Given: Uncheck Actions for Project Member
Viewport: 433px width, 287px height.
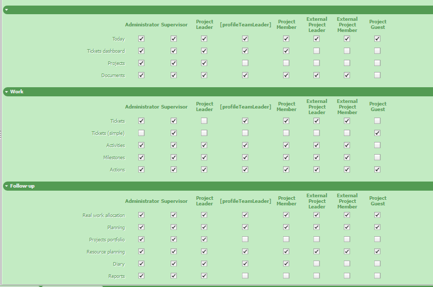Looking at the screenshot, I should pos(286,169).
